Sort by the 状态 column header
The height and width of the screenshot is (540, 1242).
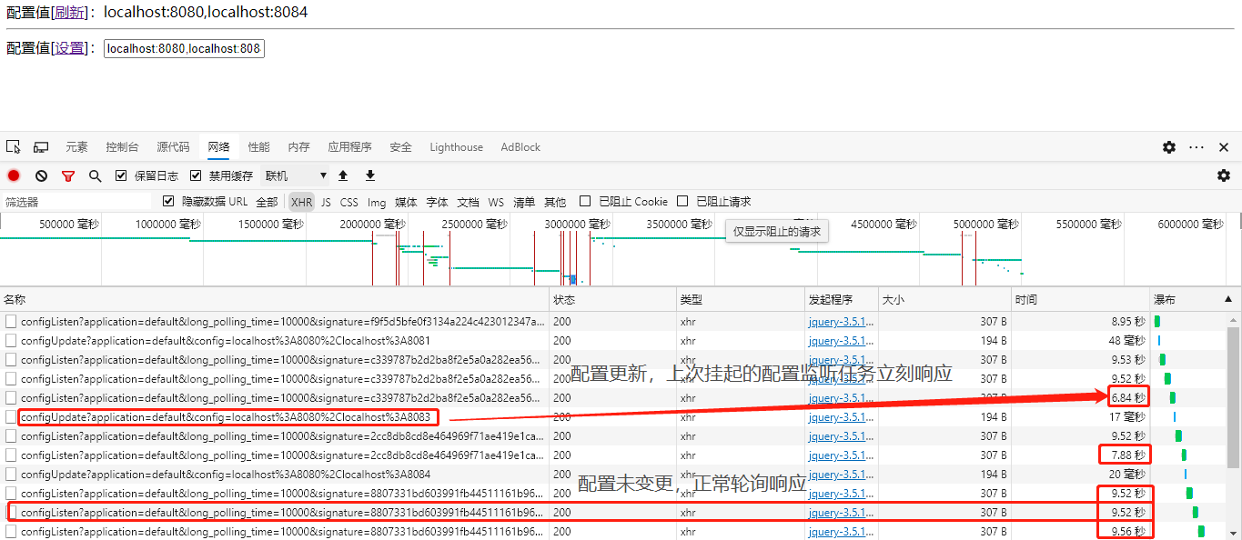coord(613,299)
